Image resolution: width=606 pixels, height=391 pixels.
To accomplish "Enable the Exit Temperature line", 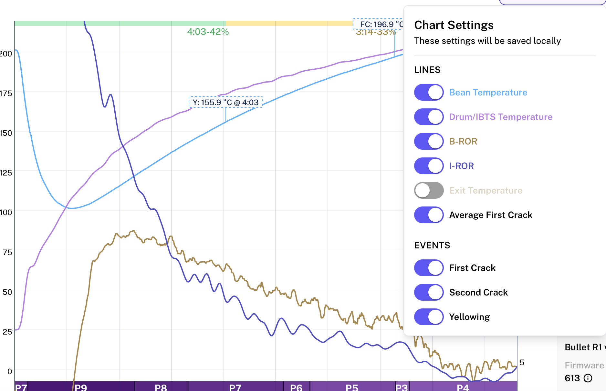I will 429,190.
